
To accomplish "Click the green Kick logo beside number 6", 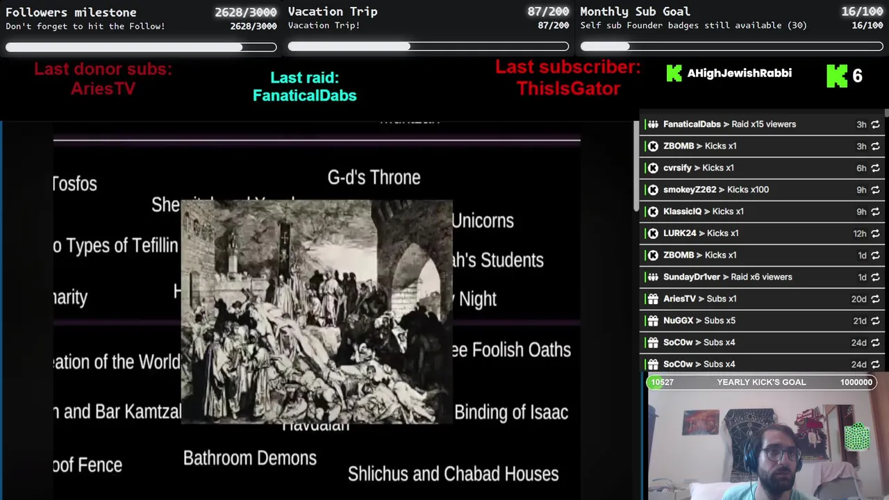I will point(837,76).
